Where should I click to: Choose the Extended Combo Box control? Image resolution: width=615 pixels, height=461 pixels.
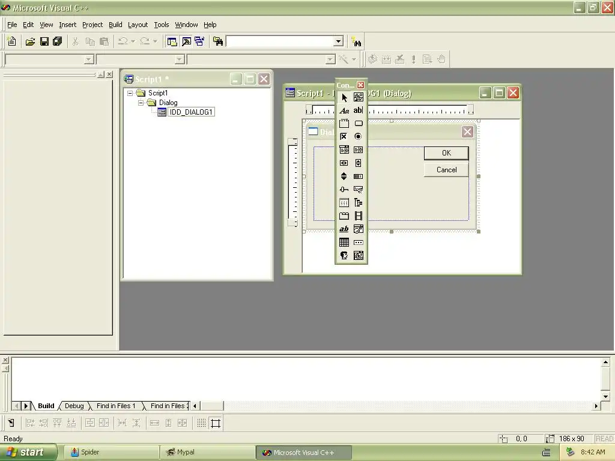pos(358,256)
